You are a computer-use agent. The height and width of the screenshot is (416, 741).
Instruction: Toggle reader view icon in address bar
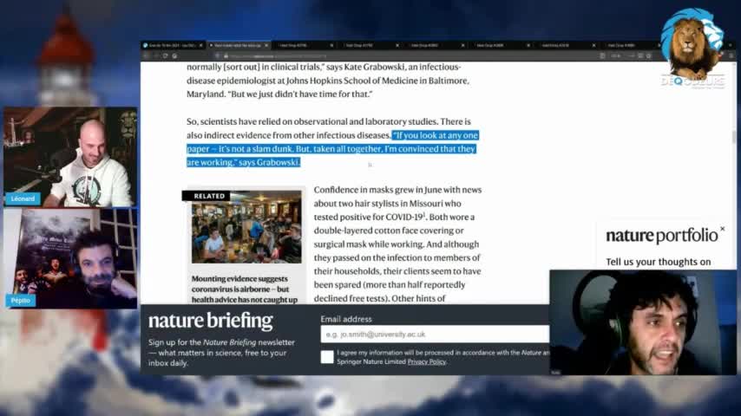coord(602,55)
